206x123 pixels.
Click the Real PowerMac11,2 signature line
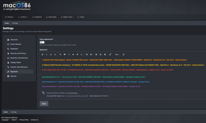tap(96, 82)
